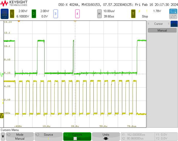The height and width of the screenshot is (141, 178).
Task: Click the 39.6u time axis label
Action: click(75, 126)
